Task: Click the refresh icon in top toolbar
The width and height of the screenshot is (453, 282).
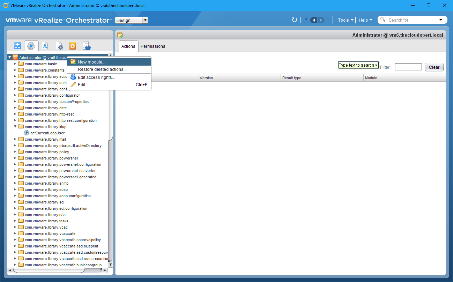Action: click(x=295, y=20)
